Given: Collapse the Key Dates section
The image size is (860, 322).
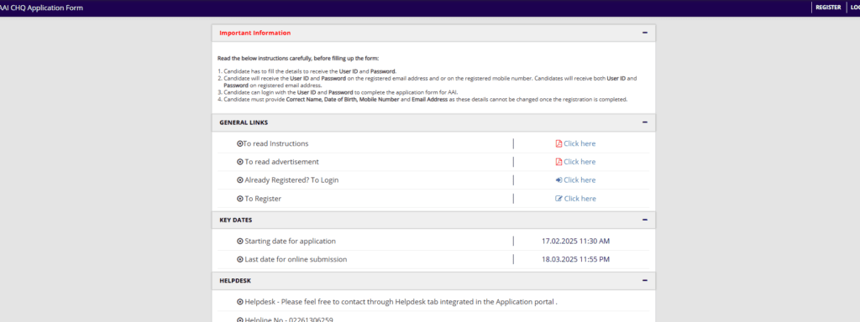Looking at the screenshot, I should pos(645,221).
